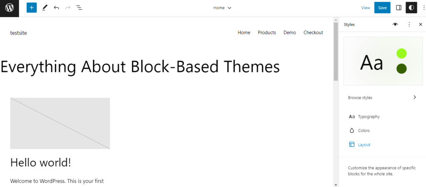The height and width of the screenshot is (187, 426).
Task: Open the Home template dropdown
Action: pos(222,8)
